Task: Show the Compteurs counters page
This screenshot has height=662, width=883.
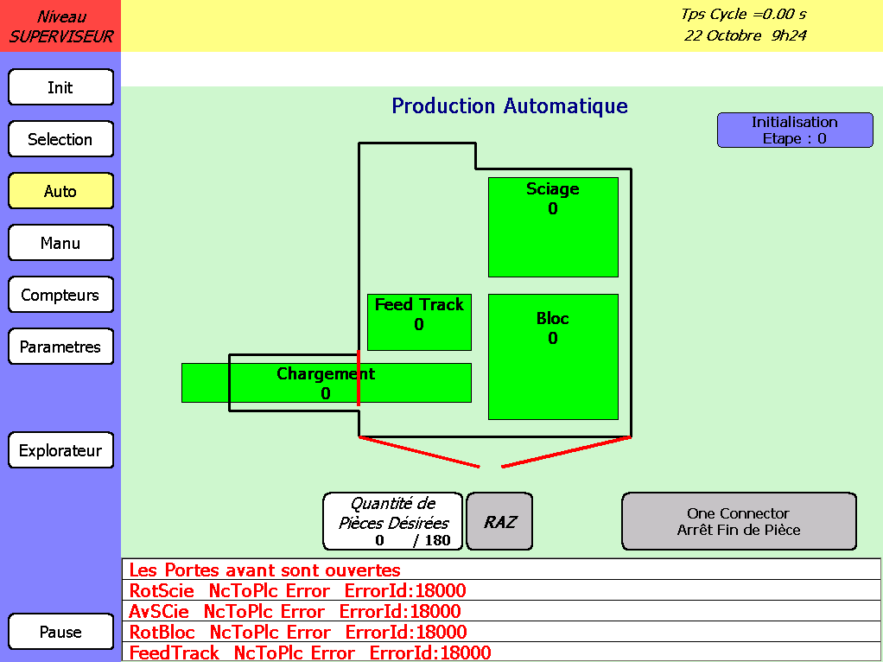Action: tap(60, 295)
